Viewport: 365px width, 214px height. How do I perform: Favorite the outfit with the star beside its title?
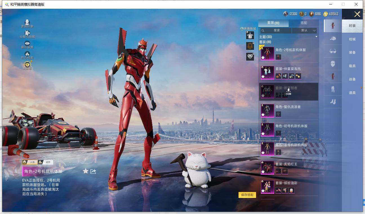pyautogui.click(x=86, y=171)
